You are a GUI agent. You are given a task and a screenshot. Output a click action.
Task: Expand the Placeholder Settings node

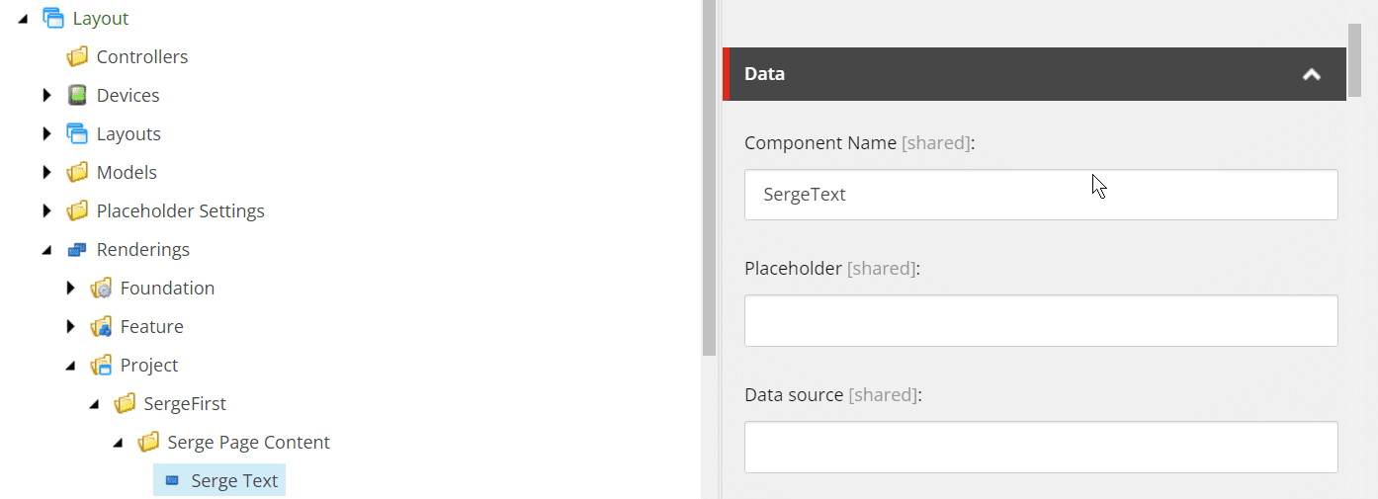pos(46,210)
